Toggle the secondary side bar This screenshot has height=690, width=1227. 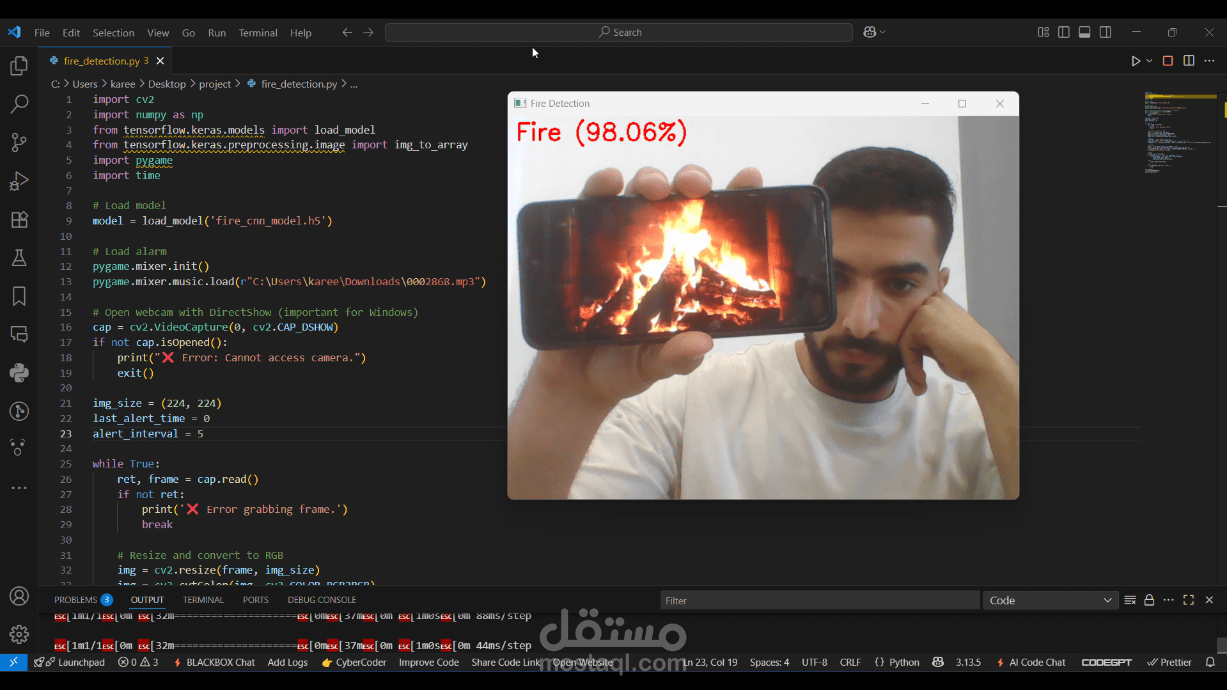(x=1106, y=32)
